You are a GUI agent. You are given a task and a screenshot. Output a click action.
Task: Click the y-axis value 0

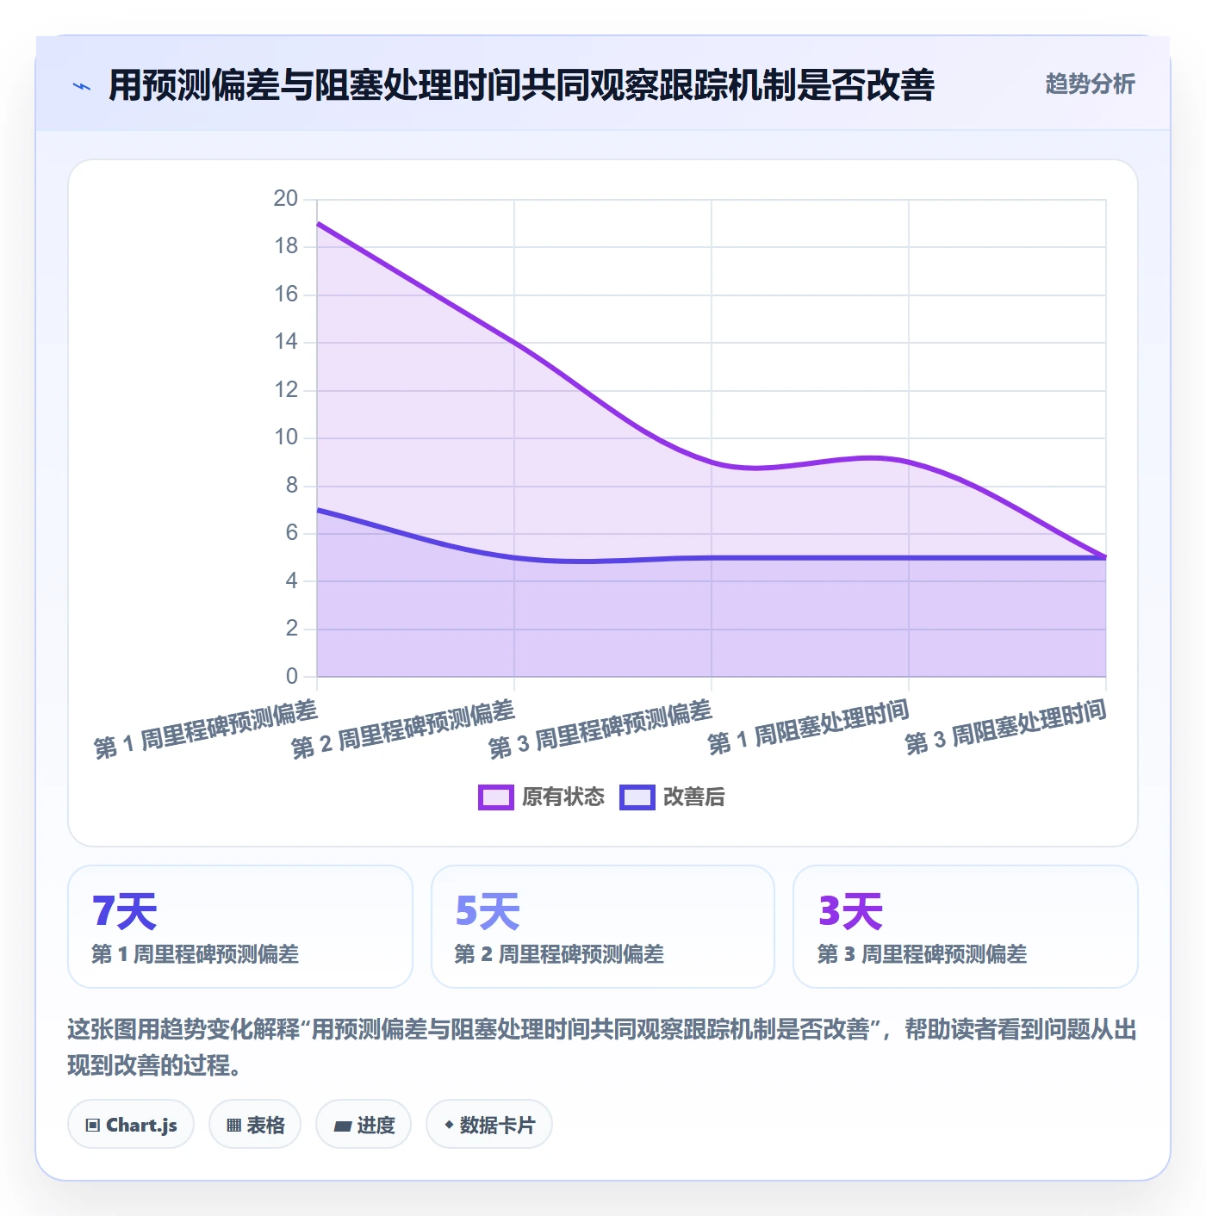pyautogui.click(x=292, y=677)
